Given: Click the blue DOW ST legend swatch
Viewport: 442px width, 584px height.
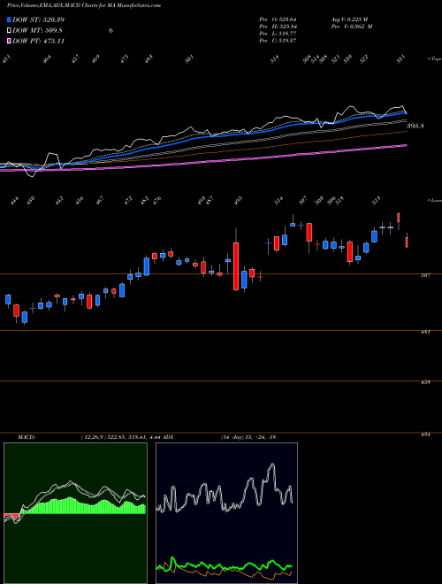Looking at the screenshot, I should coord(9,19).
